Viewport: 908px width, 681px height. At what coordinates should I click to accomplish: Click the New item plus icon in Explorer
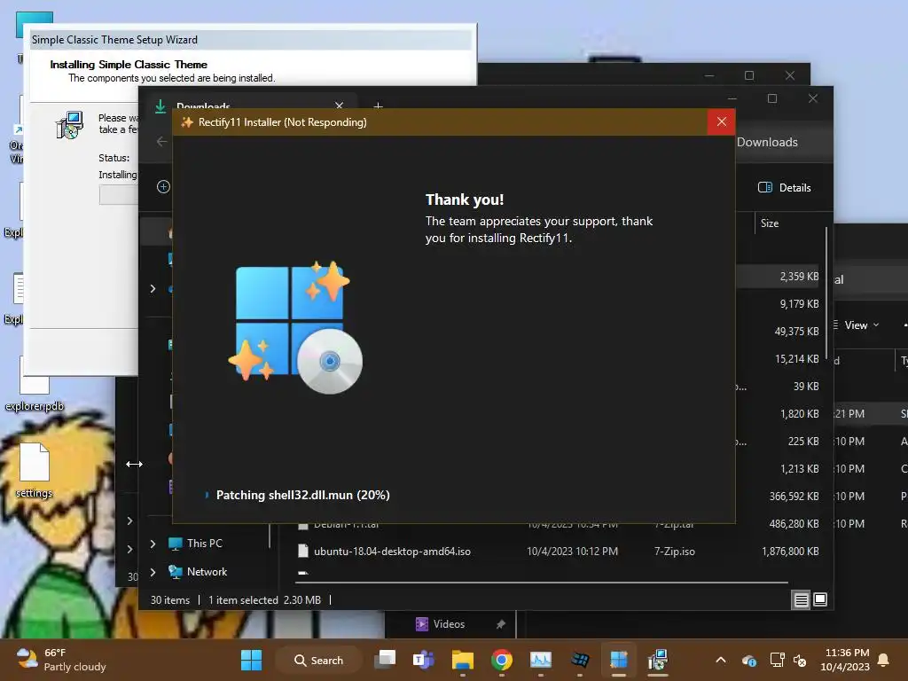tap(163, 186)
